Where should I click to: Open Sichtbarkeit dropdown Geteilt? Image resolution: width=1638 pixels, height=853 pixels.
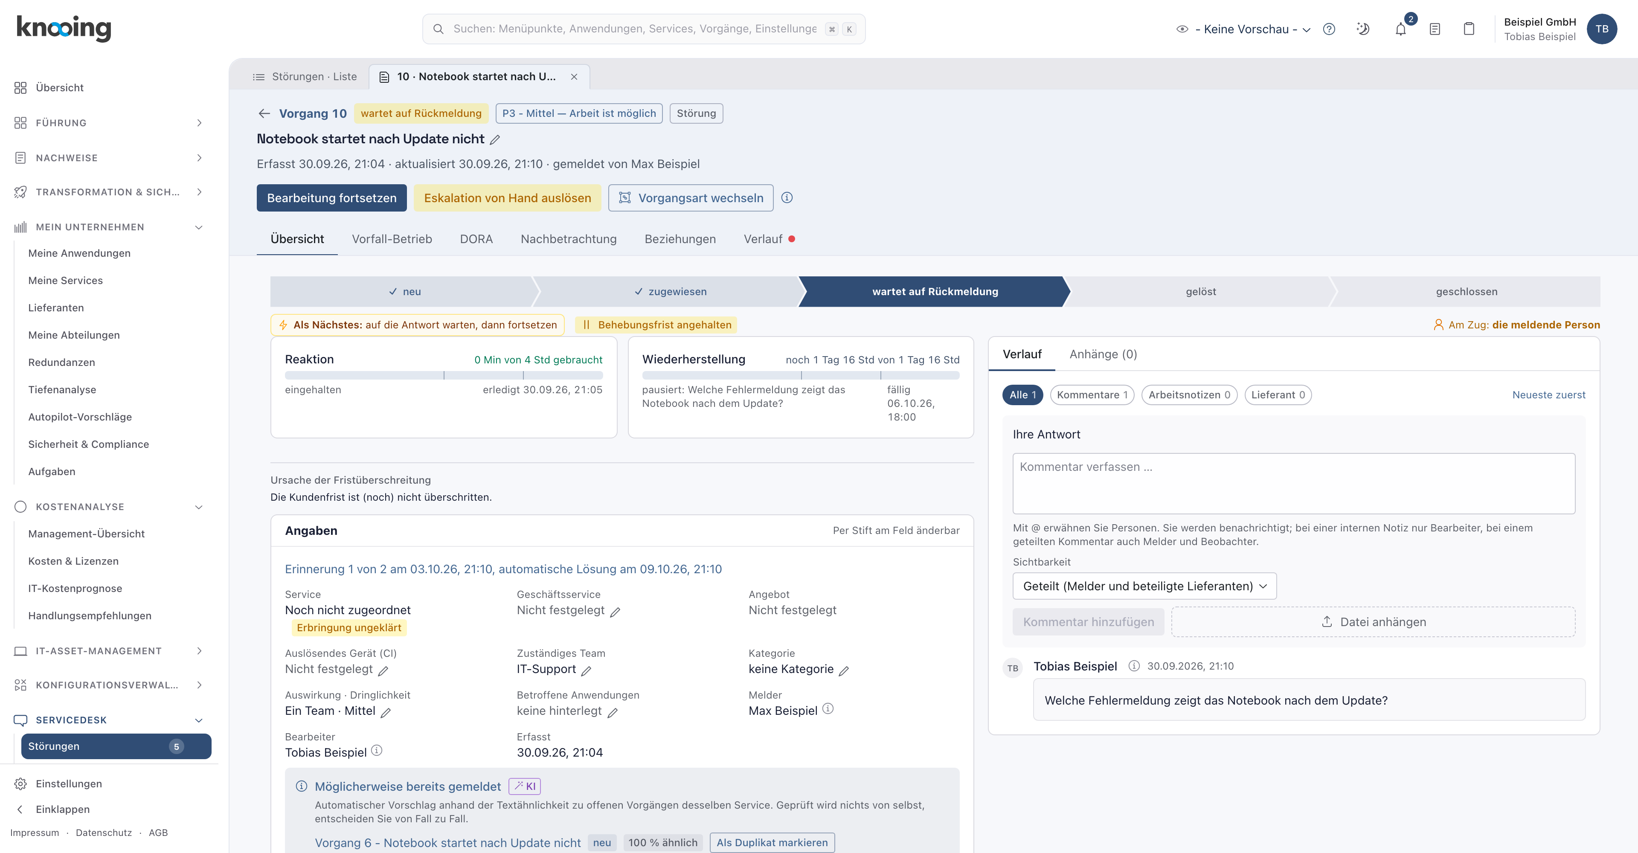coord(1144,586)
